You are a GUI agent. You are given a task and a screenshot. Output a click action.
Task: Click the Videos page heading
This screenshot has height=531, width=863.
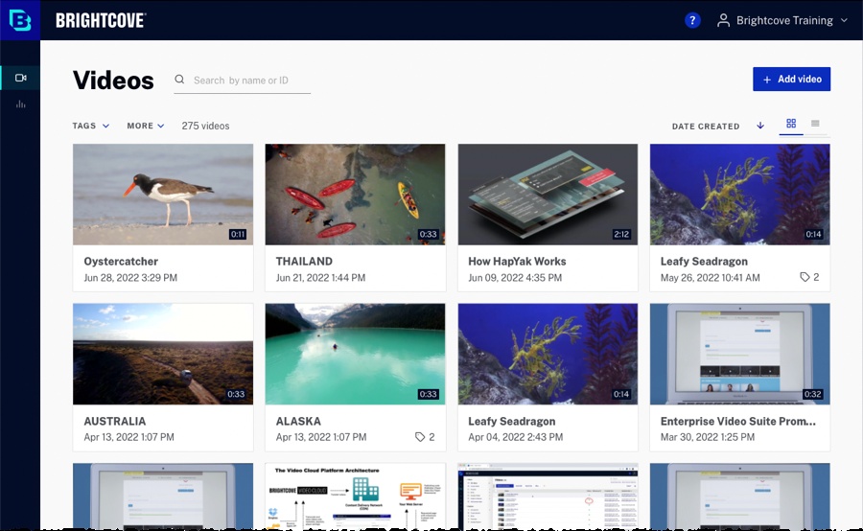tap(113, 81)
